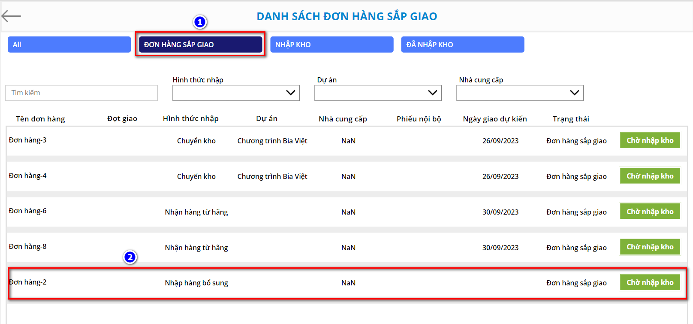Screen dimensions: 693x324
Task: Click Chờ nhập kho for Đơn hàng-4
Action: tap(650, 176)
